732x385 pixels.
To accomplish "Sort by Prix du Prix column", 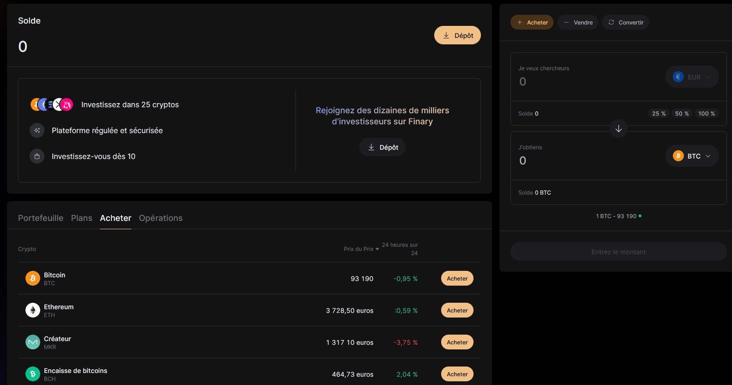I will [361, 249].
